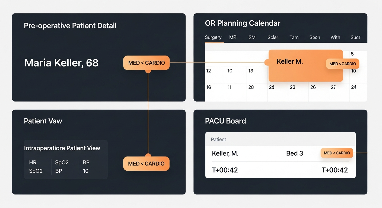Select Maria Keller, 68 patient name
This screenshot has width=382, height=208.
tap(61, 63)
